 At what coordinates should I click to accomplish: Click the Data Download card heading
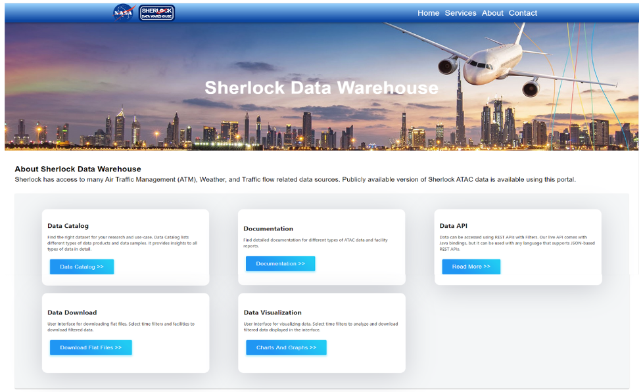pos(72,313)
